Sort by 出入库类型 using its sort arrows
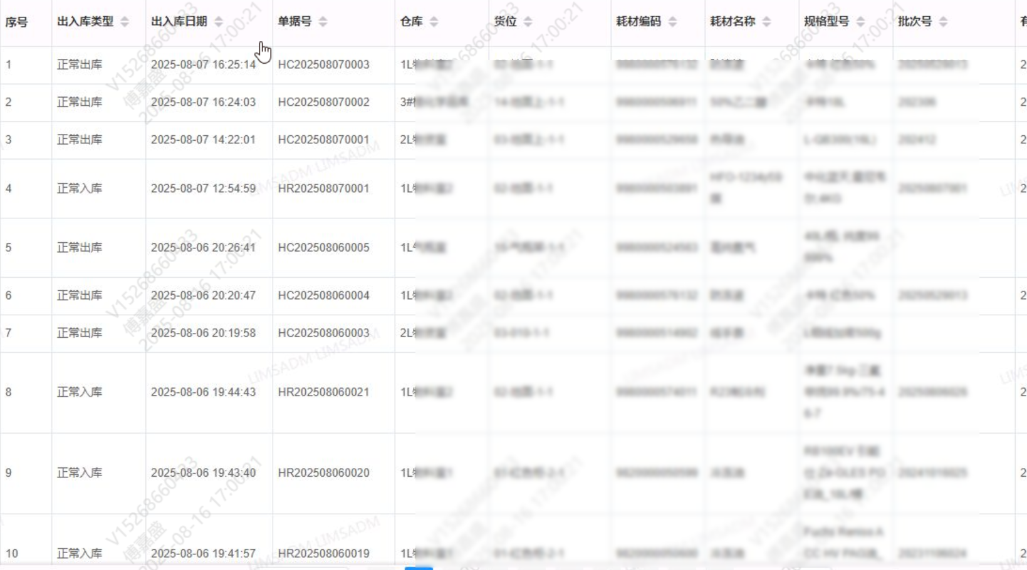This screenshot has height=570, width=1027. coord(125,22)
